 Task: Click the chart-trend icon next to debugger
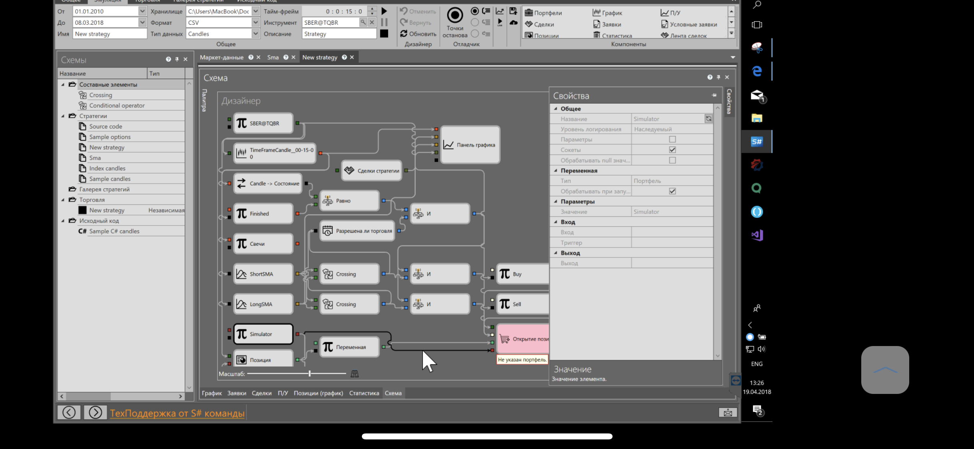point(500,11)
